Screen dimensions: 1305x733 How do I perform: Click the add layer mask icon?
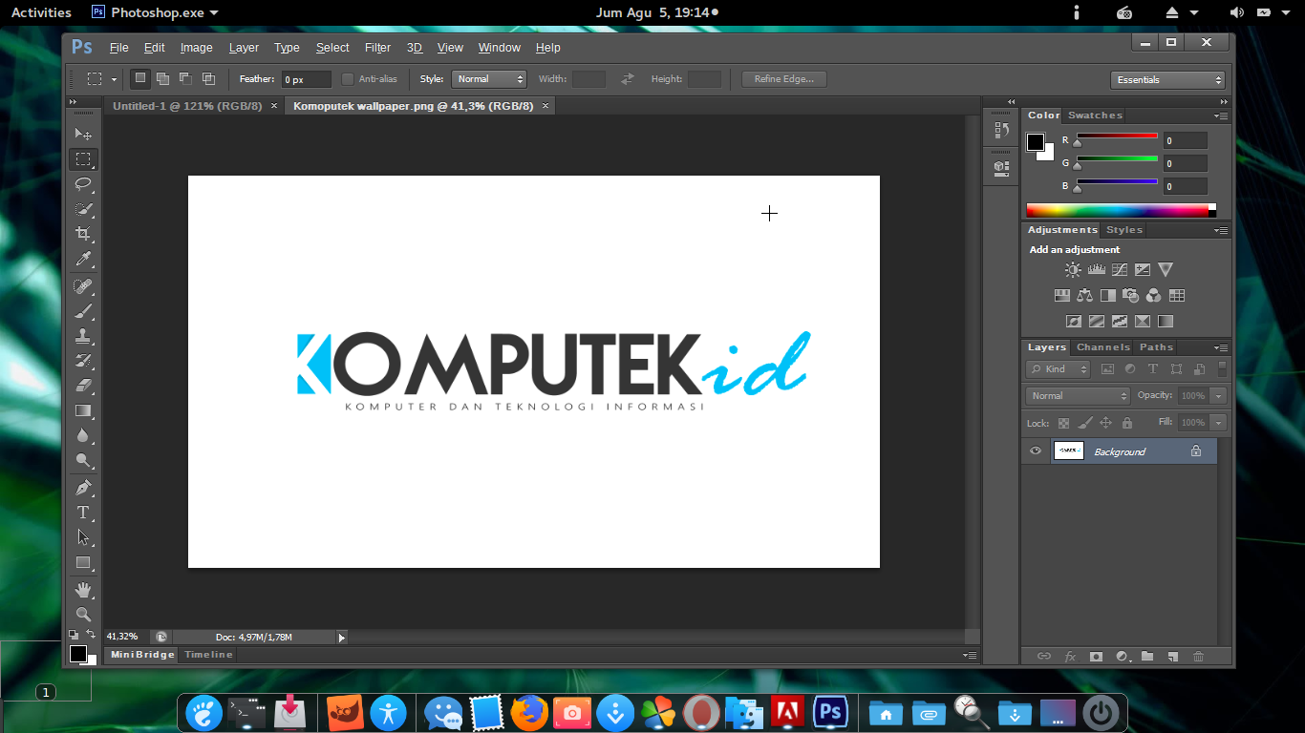[1096, 657]
